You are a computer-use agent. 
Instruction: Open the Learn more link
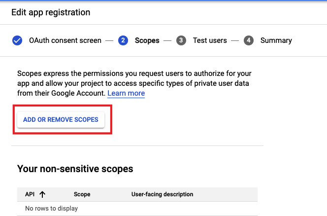pyautogui.click(x=126, y=93)
